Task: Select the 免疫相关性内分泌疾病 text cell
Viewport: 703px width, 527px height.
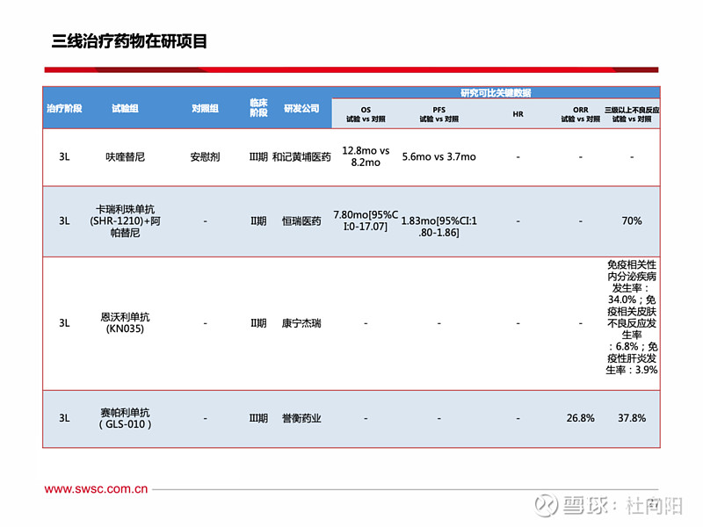Action: coord(632,317)
